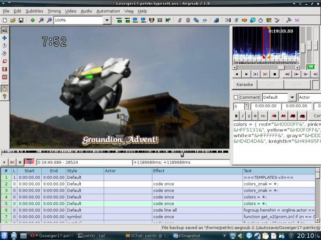Select the rotate on XY axes tool
The width and height of the screenshot is (321, 240).
click(x=5, y=53)
